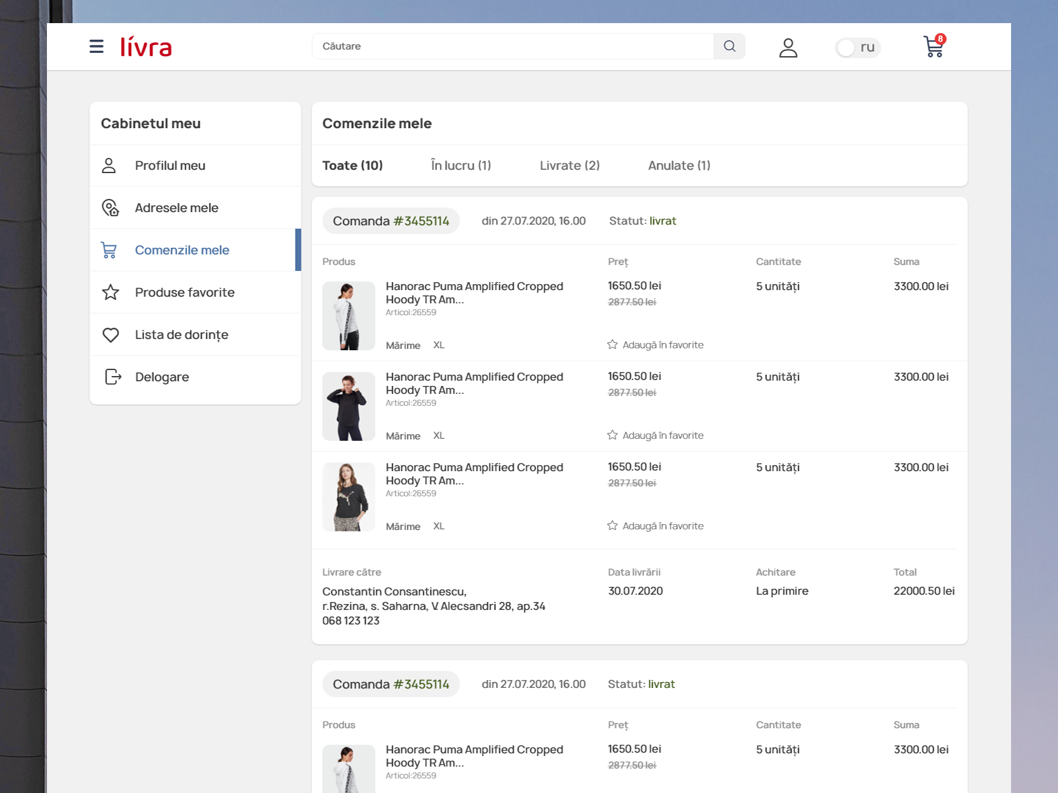1058x793 pixels.
Task: Open Produse favorite section
Action: (x=195, y=292)
